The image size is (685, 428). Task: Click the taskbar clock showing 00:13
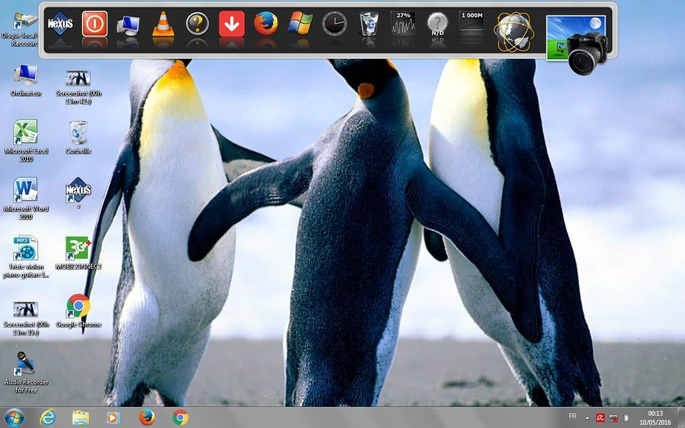[x=655, y=418]
